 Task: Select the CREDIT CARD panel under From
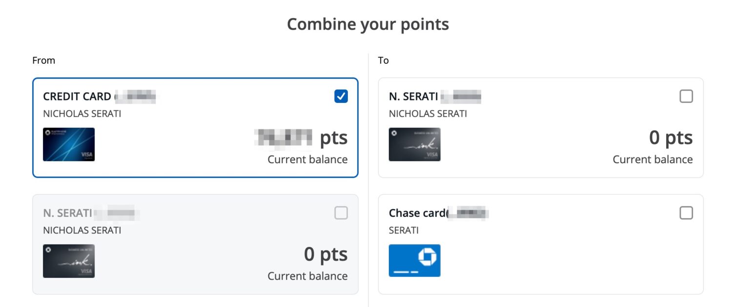(x=195, y=127)
